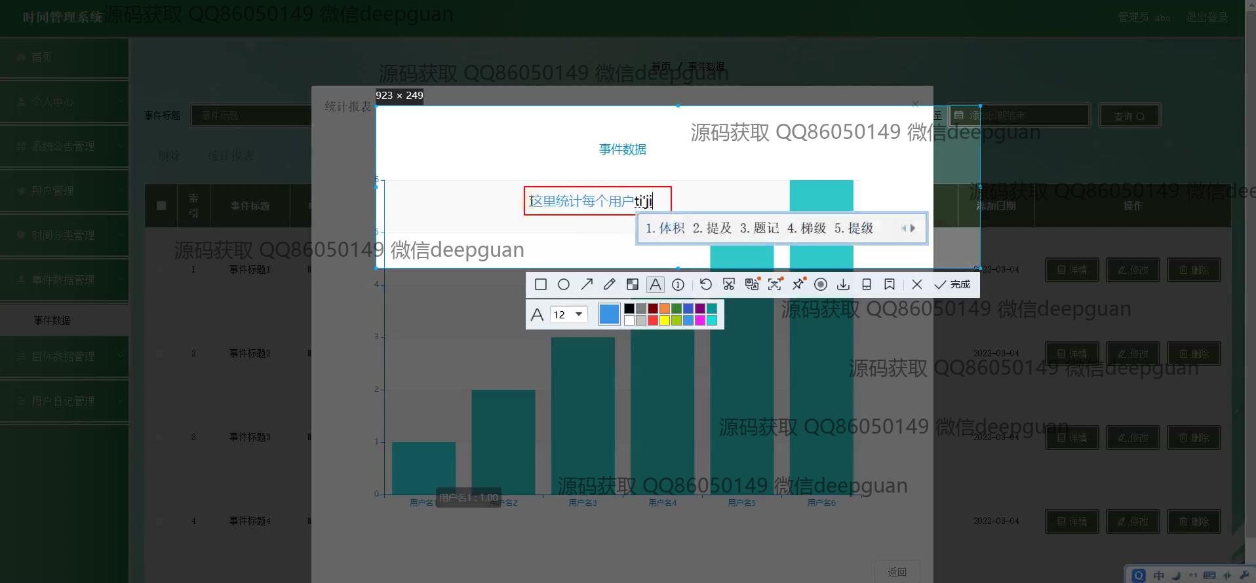
Task: Go to previous IME candidate page
Action: click(x=903, y=228)
